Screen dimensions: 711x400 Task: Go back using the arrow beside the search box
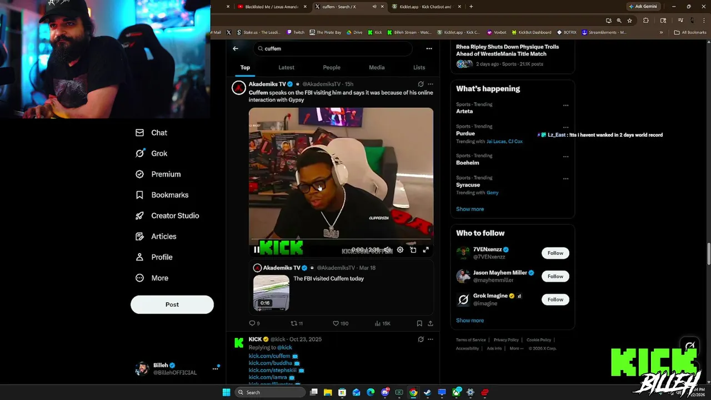(236, 48)
